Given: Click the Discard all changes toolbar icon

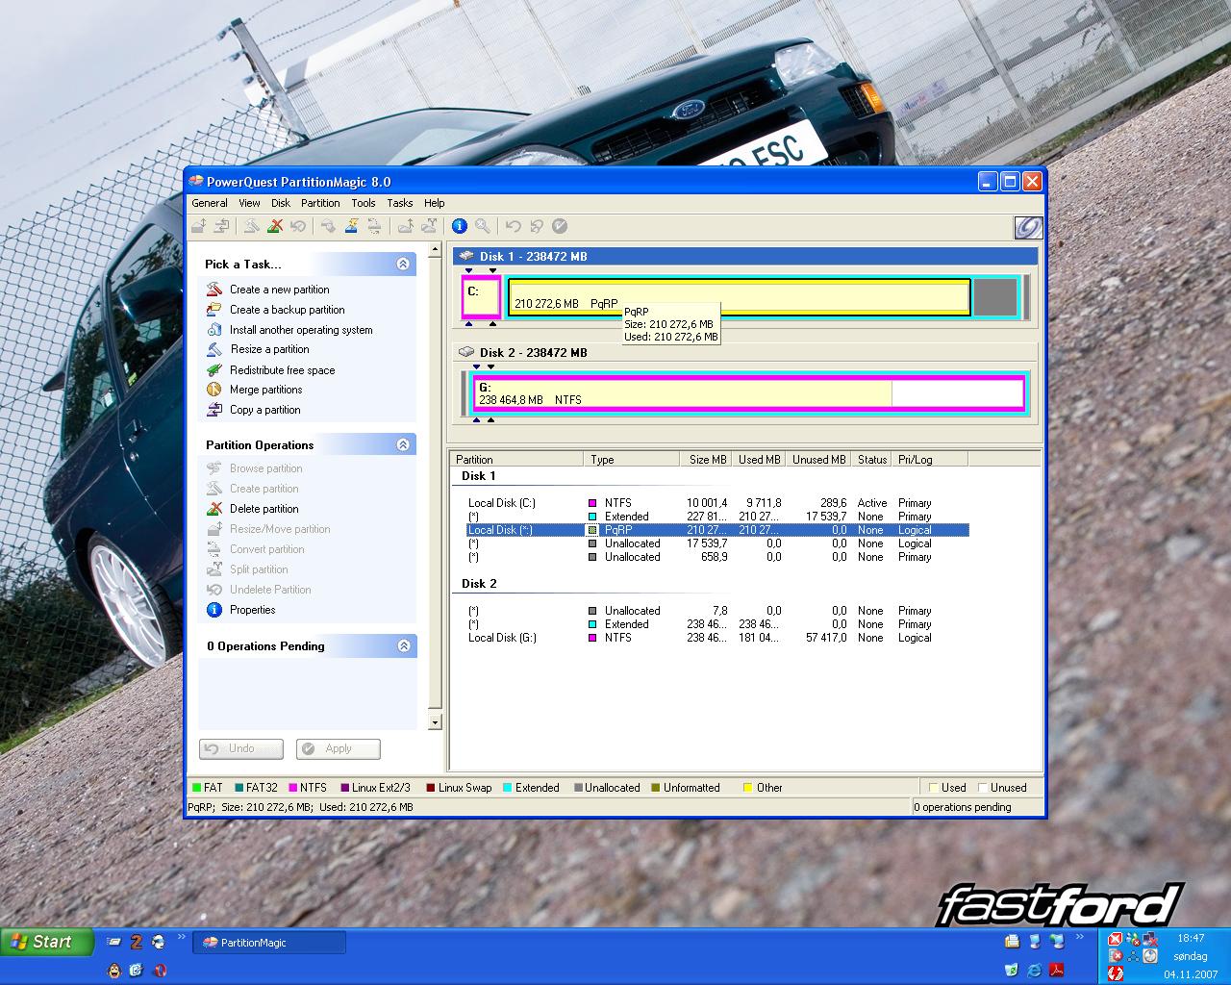Looking at the screenshot, I should coord(537,226).
